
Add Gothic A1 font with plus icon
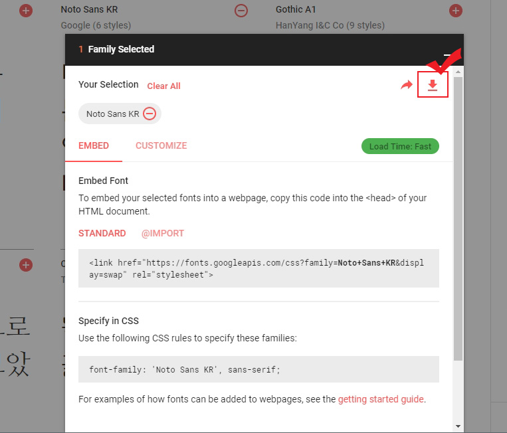pos(456,11)
